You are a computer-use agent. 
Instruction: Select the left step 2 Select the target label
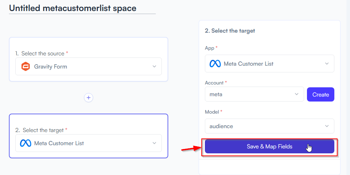(x=41, y=130)
